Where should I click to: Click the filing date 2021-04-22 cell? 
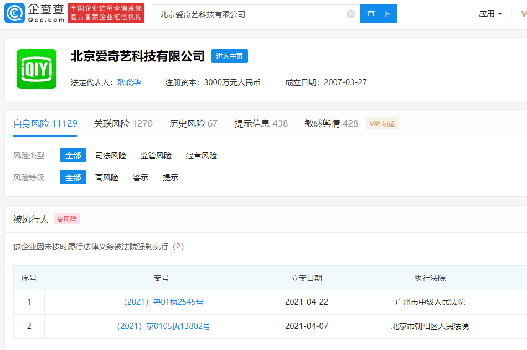coord(307,302)
